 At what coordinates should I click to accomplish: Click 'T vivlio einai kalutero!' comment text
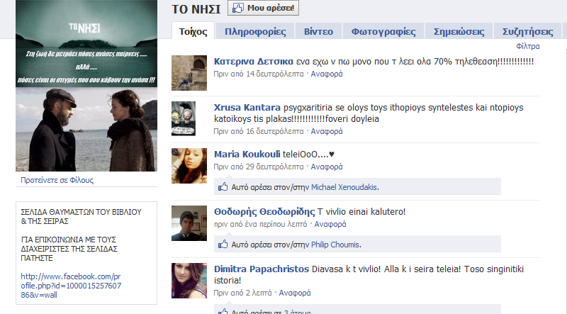tap(361, 212)
